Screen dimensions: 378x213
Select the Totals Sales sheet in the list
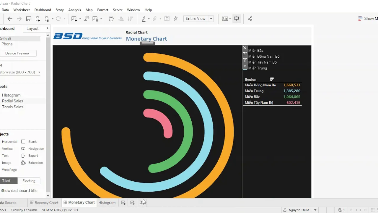[12, 107]
